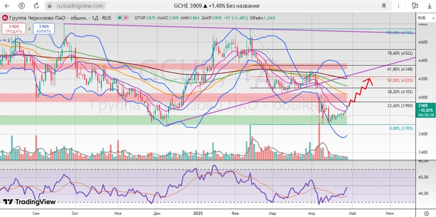This screenshot has height=217, width=436.
Task: Click the Фев label on time axis
Action: pos(235,214)
